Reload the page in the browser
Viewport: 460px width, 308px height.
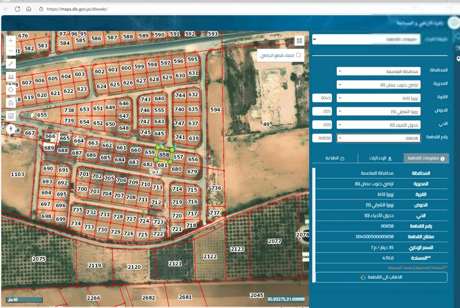pyautogui.click(x=17, y=9)
